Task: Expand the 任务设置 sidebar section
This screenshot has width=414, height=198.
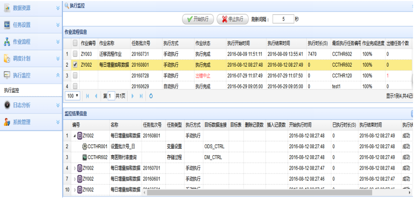Action: 58,25
